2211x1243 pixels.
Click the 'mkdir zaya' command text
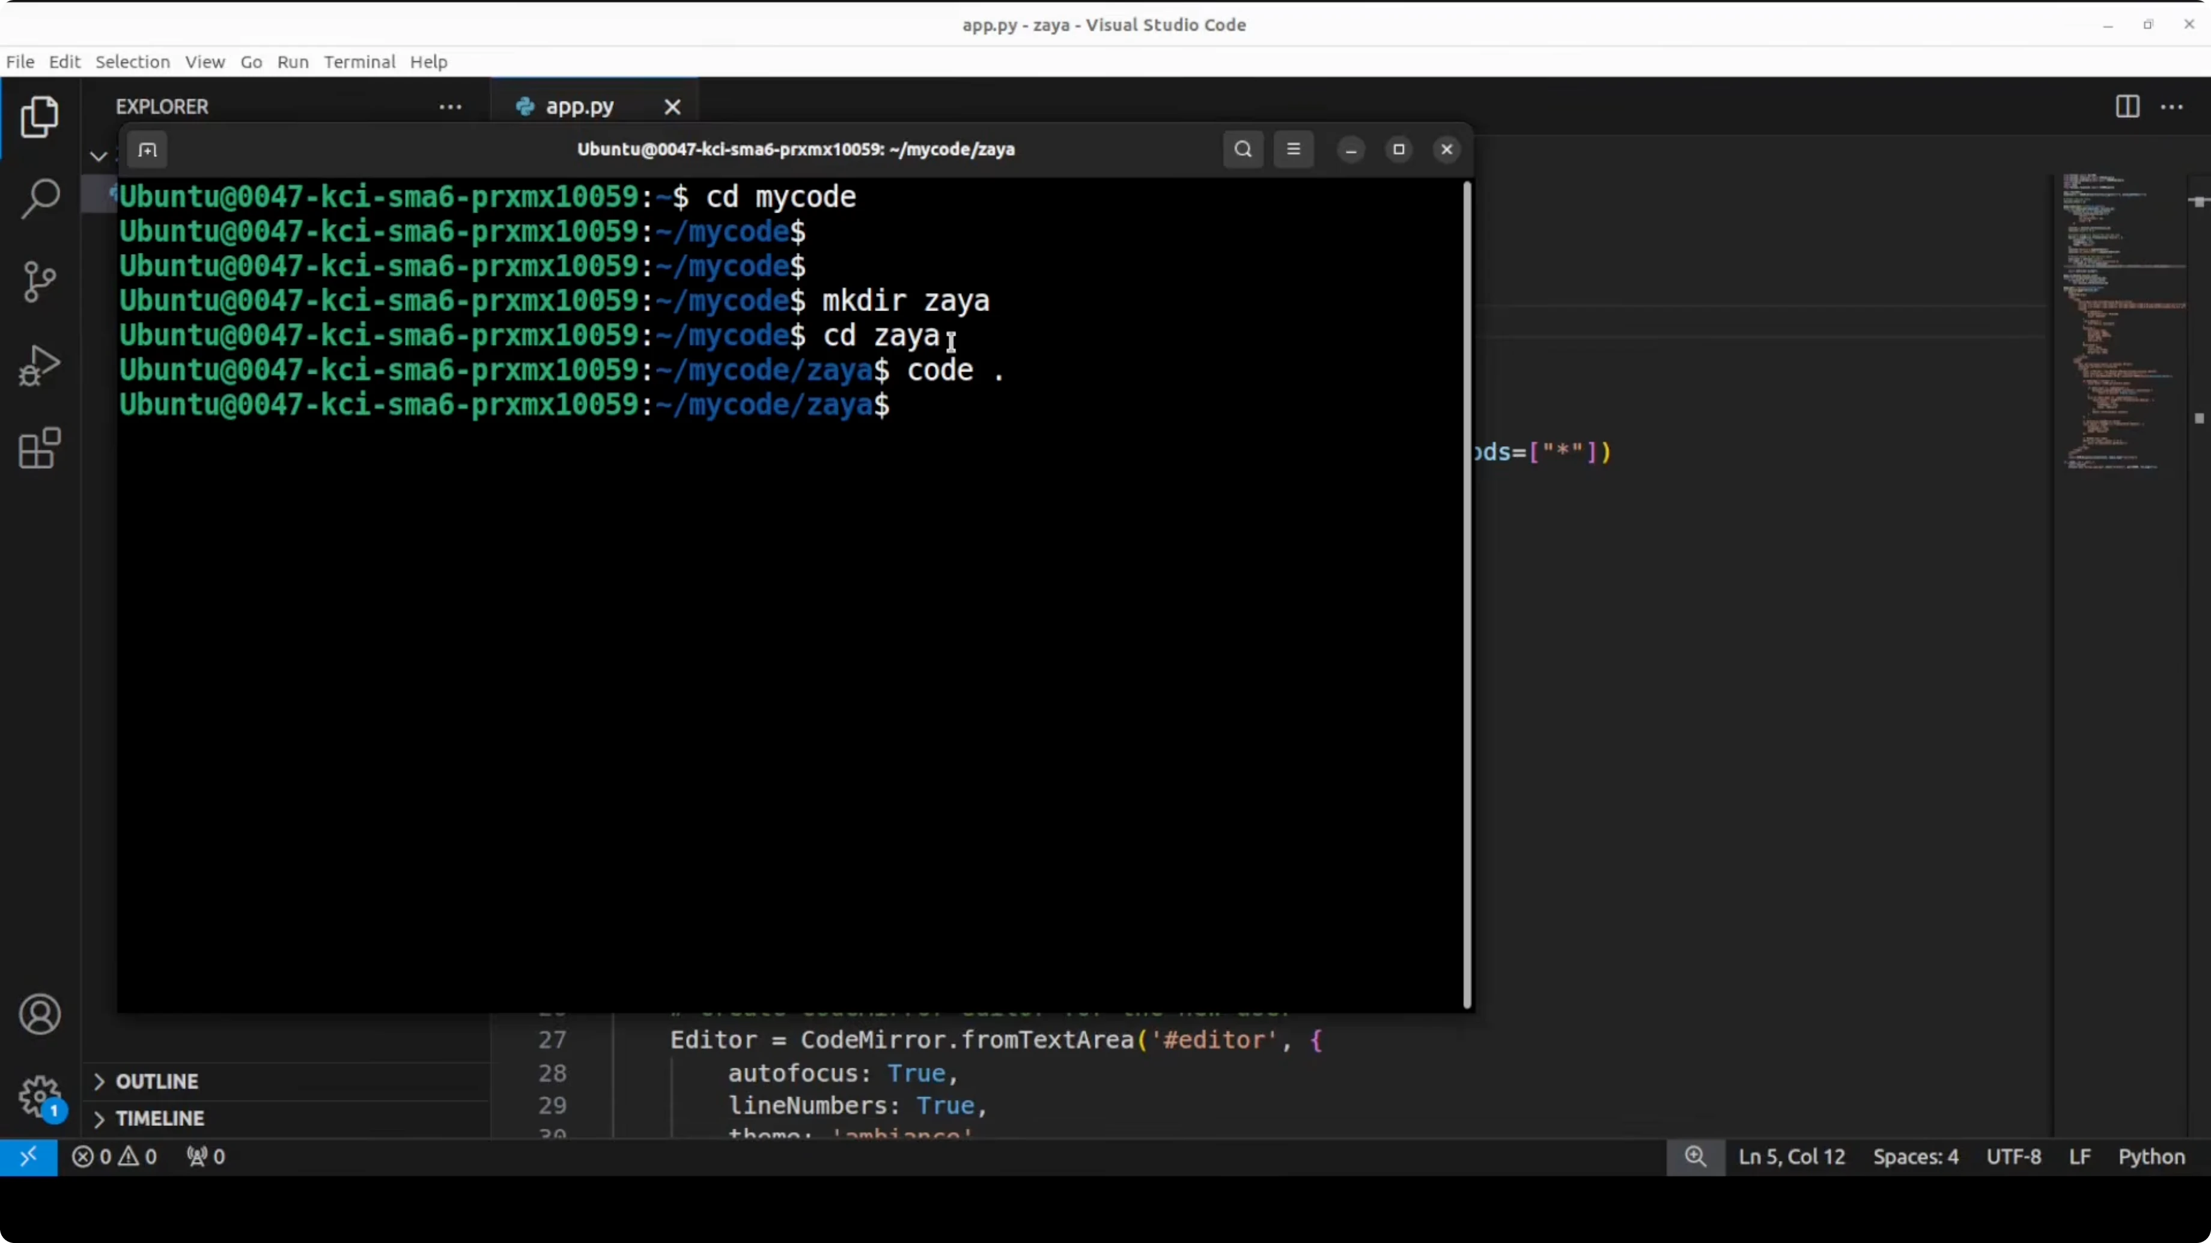pos(905,301)
